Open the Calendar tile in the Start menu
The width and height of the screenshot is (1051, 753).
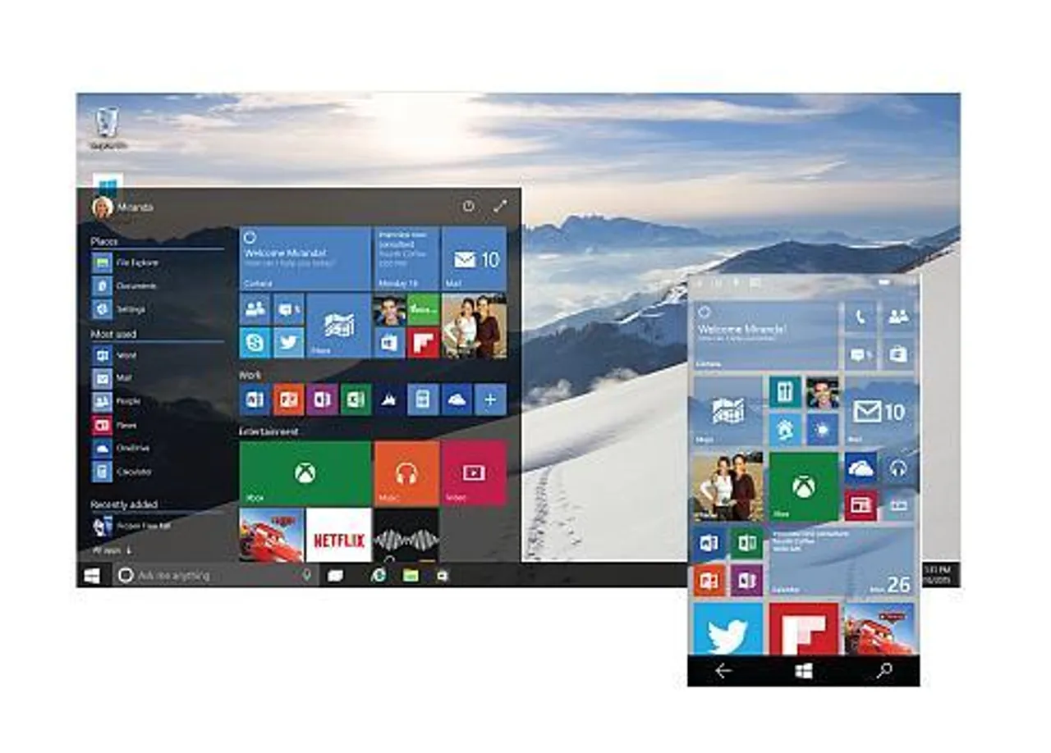pyautogui.click(x=406, y=258)
